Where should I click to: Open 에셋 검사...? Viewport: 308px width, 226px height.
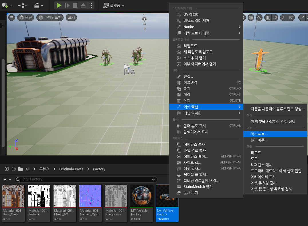(x=206, y=169)
